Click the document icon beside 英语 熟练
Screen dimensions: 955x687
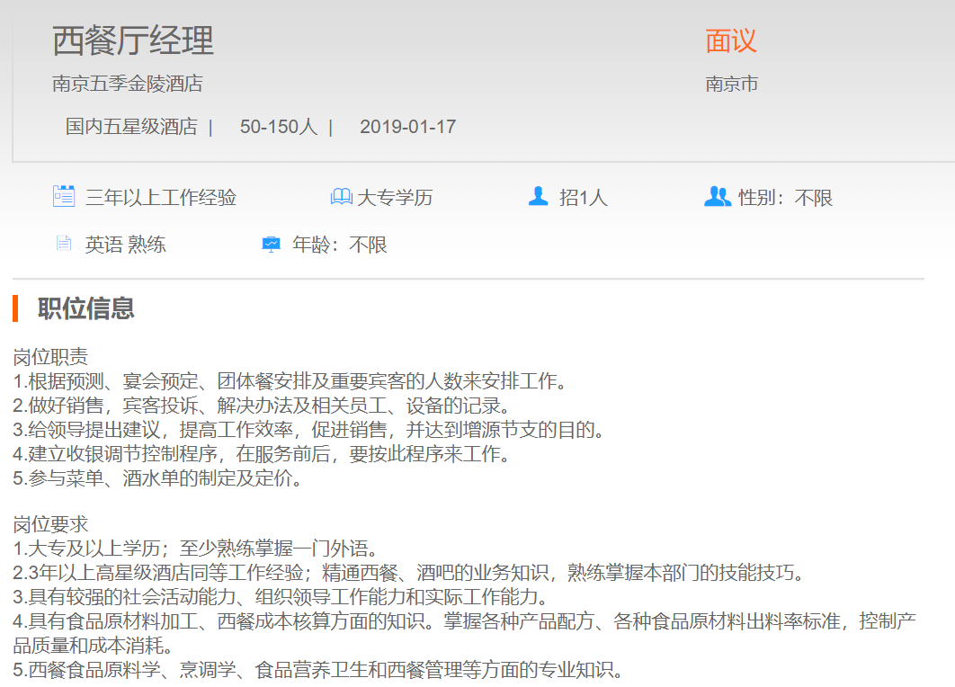coord(63,244)
